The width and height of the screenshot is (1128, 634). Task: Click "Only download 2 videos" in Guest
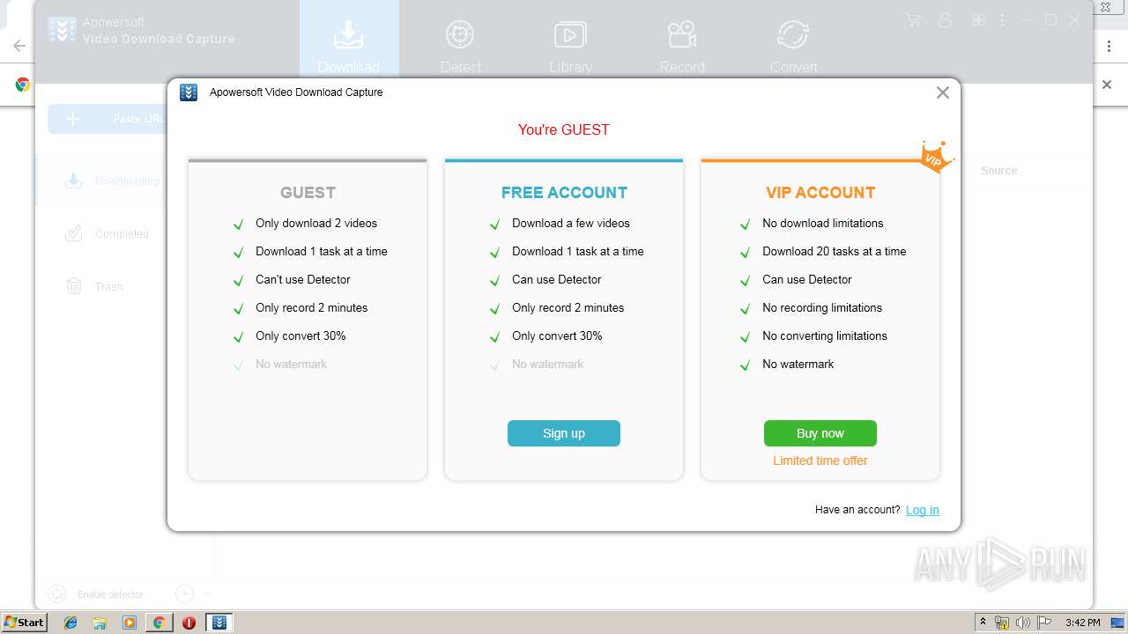[x=316, y=223]
